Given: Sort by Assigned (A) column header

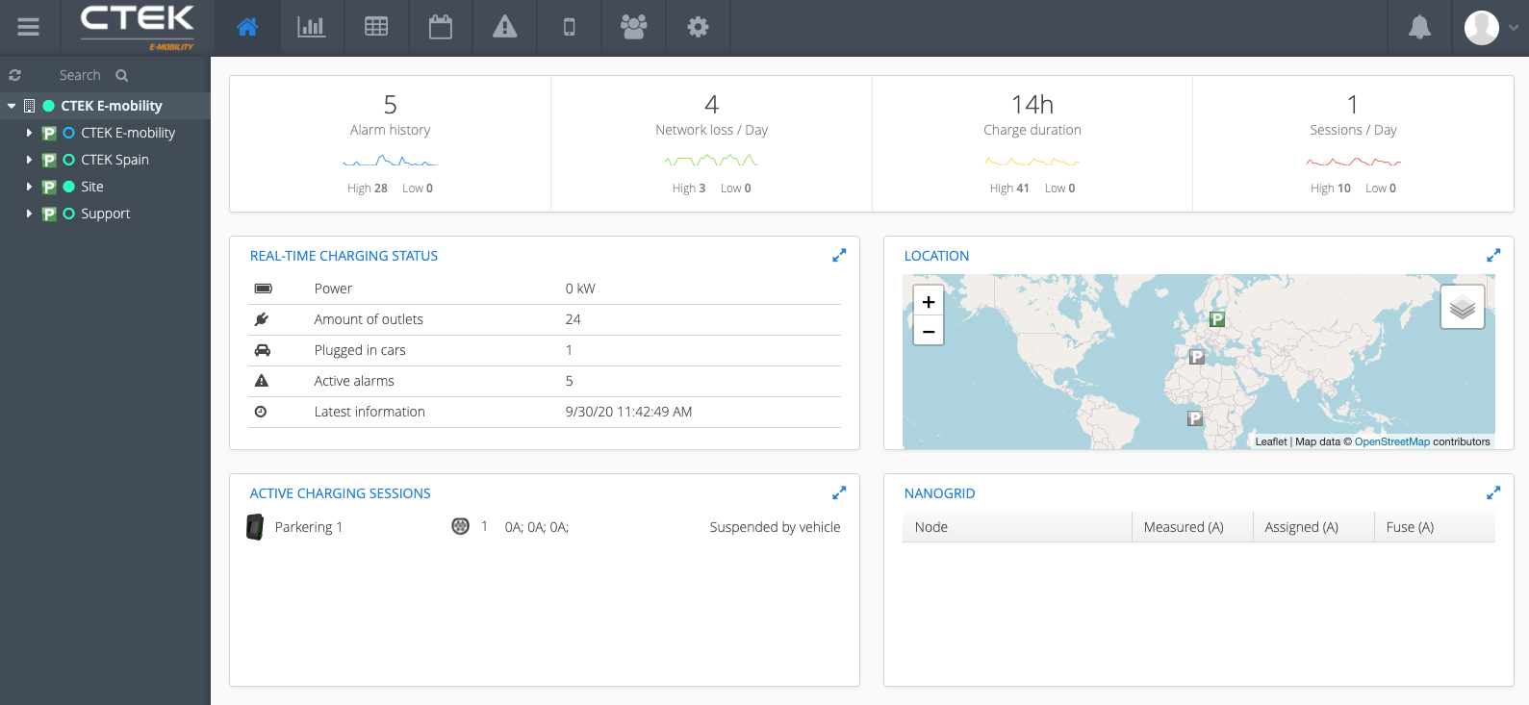Looking at the screenshot, I should 1313,527.
